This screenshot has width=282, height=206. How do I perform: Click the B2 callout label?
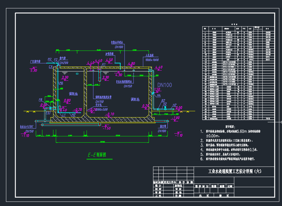tap(163, 100)
